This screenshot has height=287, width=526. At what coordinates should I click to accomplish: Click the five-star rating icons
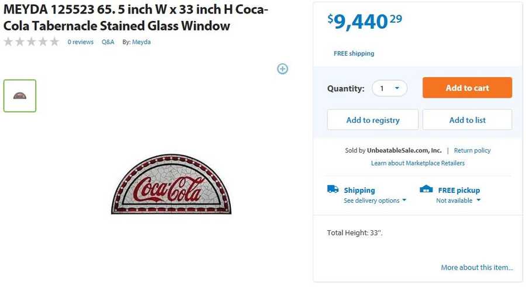tap(32, 42)
